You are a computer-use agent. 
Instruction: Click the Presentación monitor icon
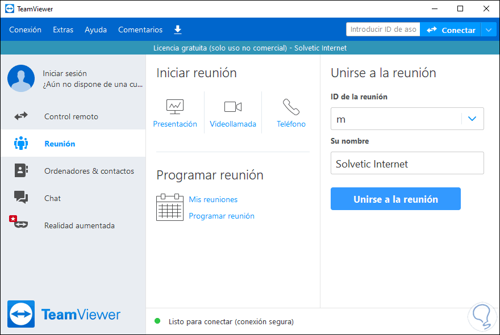[175, 107]
